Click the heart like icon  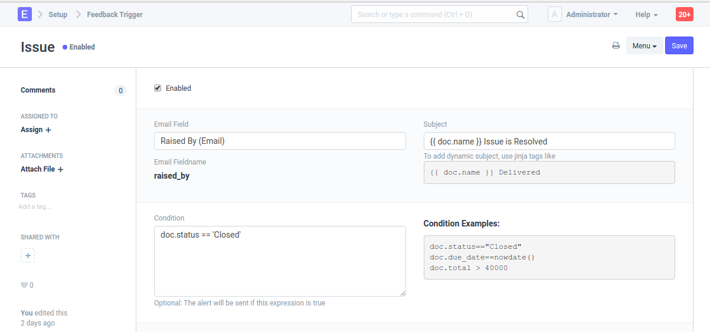(x=24, y=285)
